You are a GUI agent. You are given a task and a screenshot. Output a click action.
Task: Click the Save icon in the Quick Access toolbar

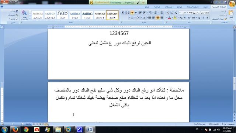[226, 2]
